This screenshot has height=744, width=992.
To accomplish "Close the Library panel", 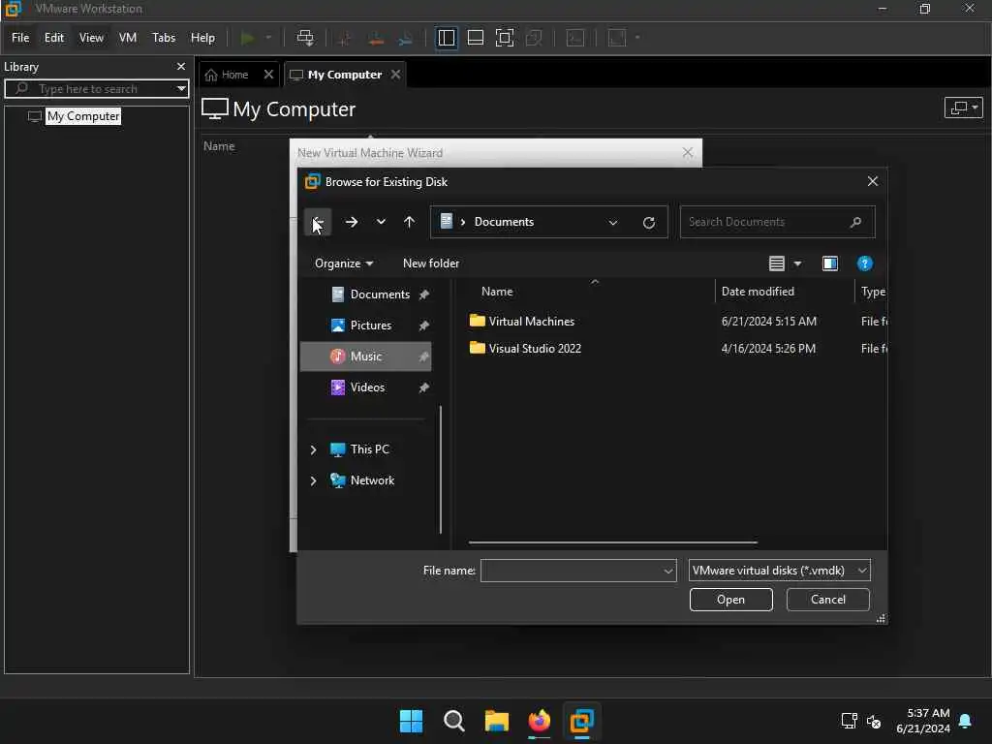I will 181,67.
